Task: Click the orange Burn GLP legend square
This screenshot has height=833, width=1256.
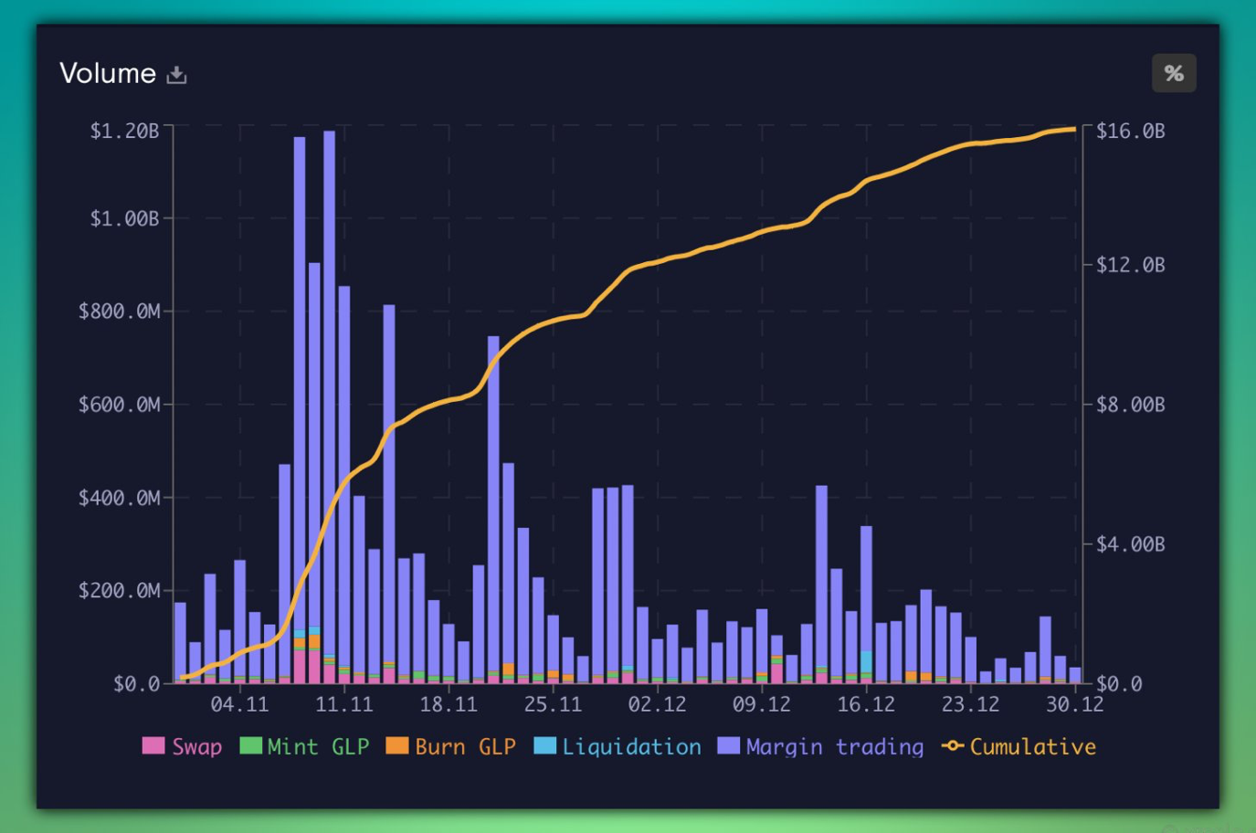Action: coord(397,746)
